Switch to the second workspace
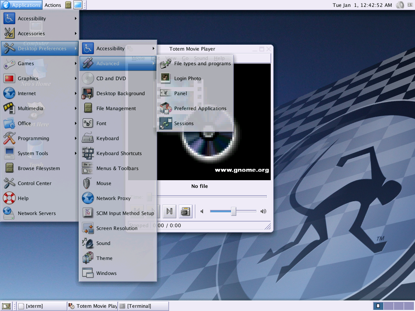This screenshot has height=311, width=415. [389, 306]
